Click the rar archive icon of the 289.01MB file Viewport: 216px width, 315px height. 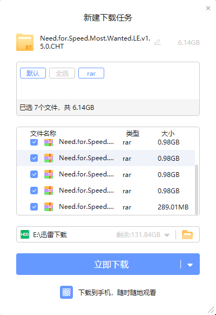[x=49, y=207]
